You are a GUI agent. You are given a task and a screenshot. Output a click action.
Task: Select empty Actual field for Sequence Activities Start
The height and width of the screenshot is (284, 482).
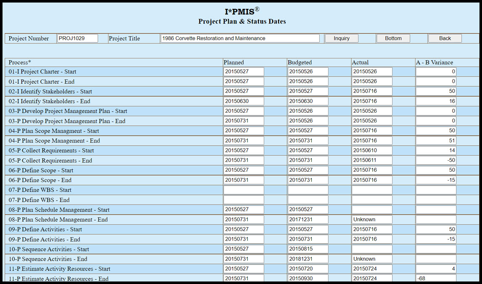pyautogui.click(x=372, y=249)
